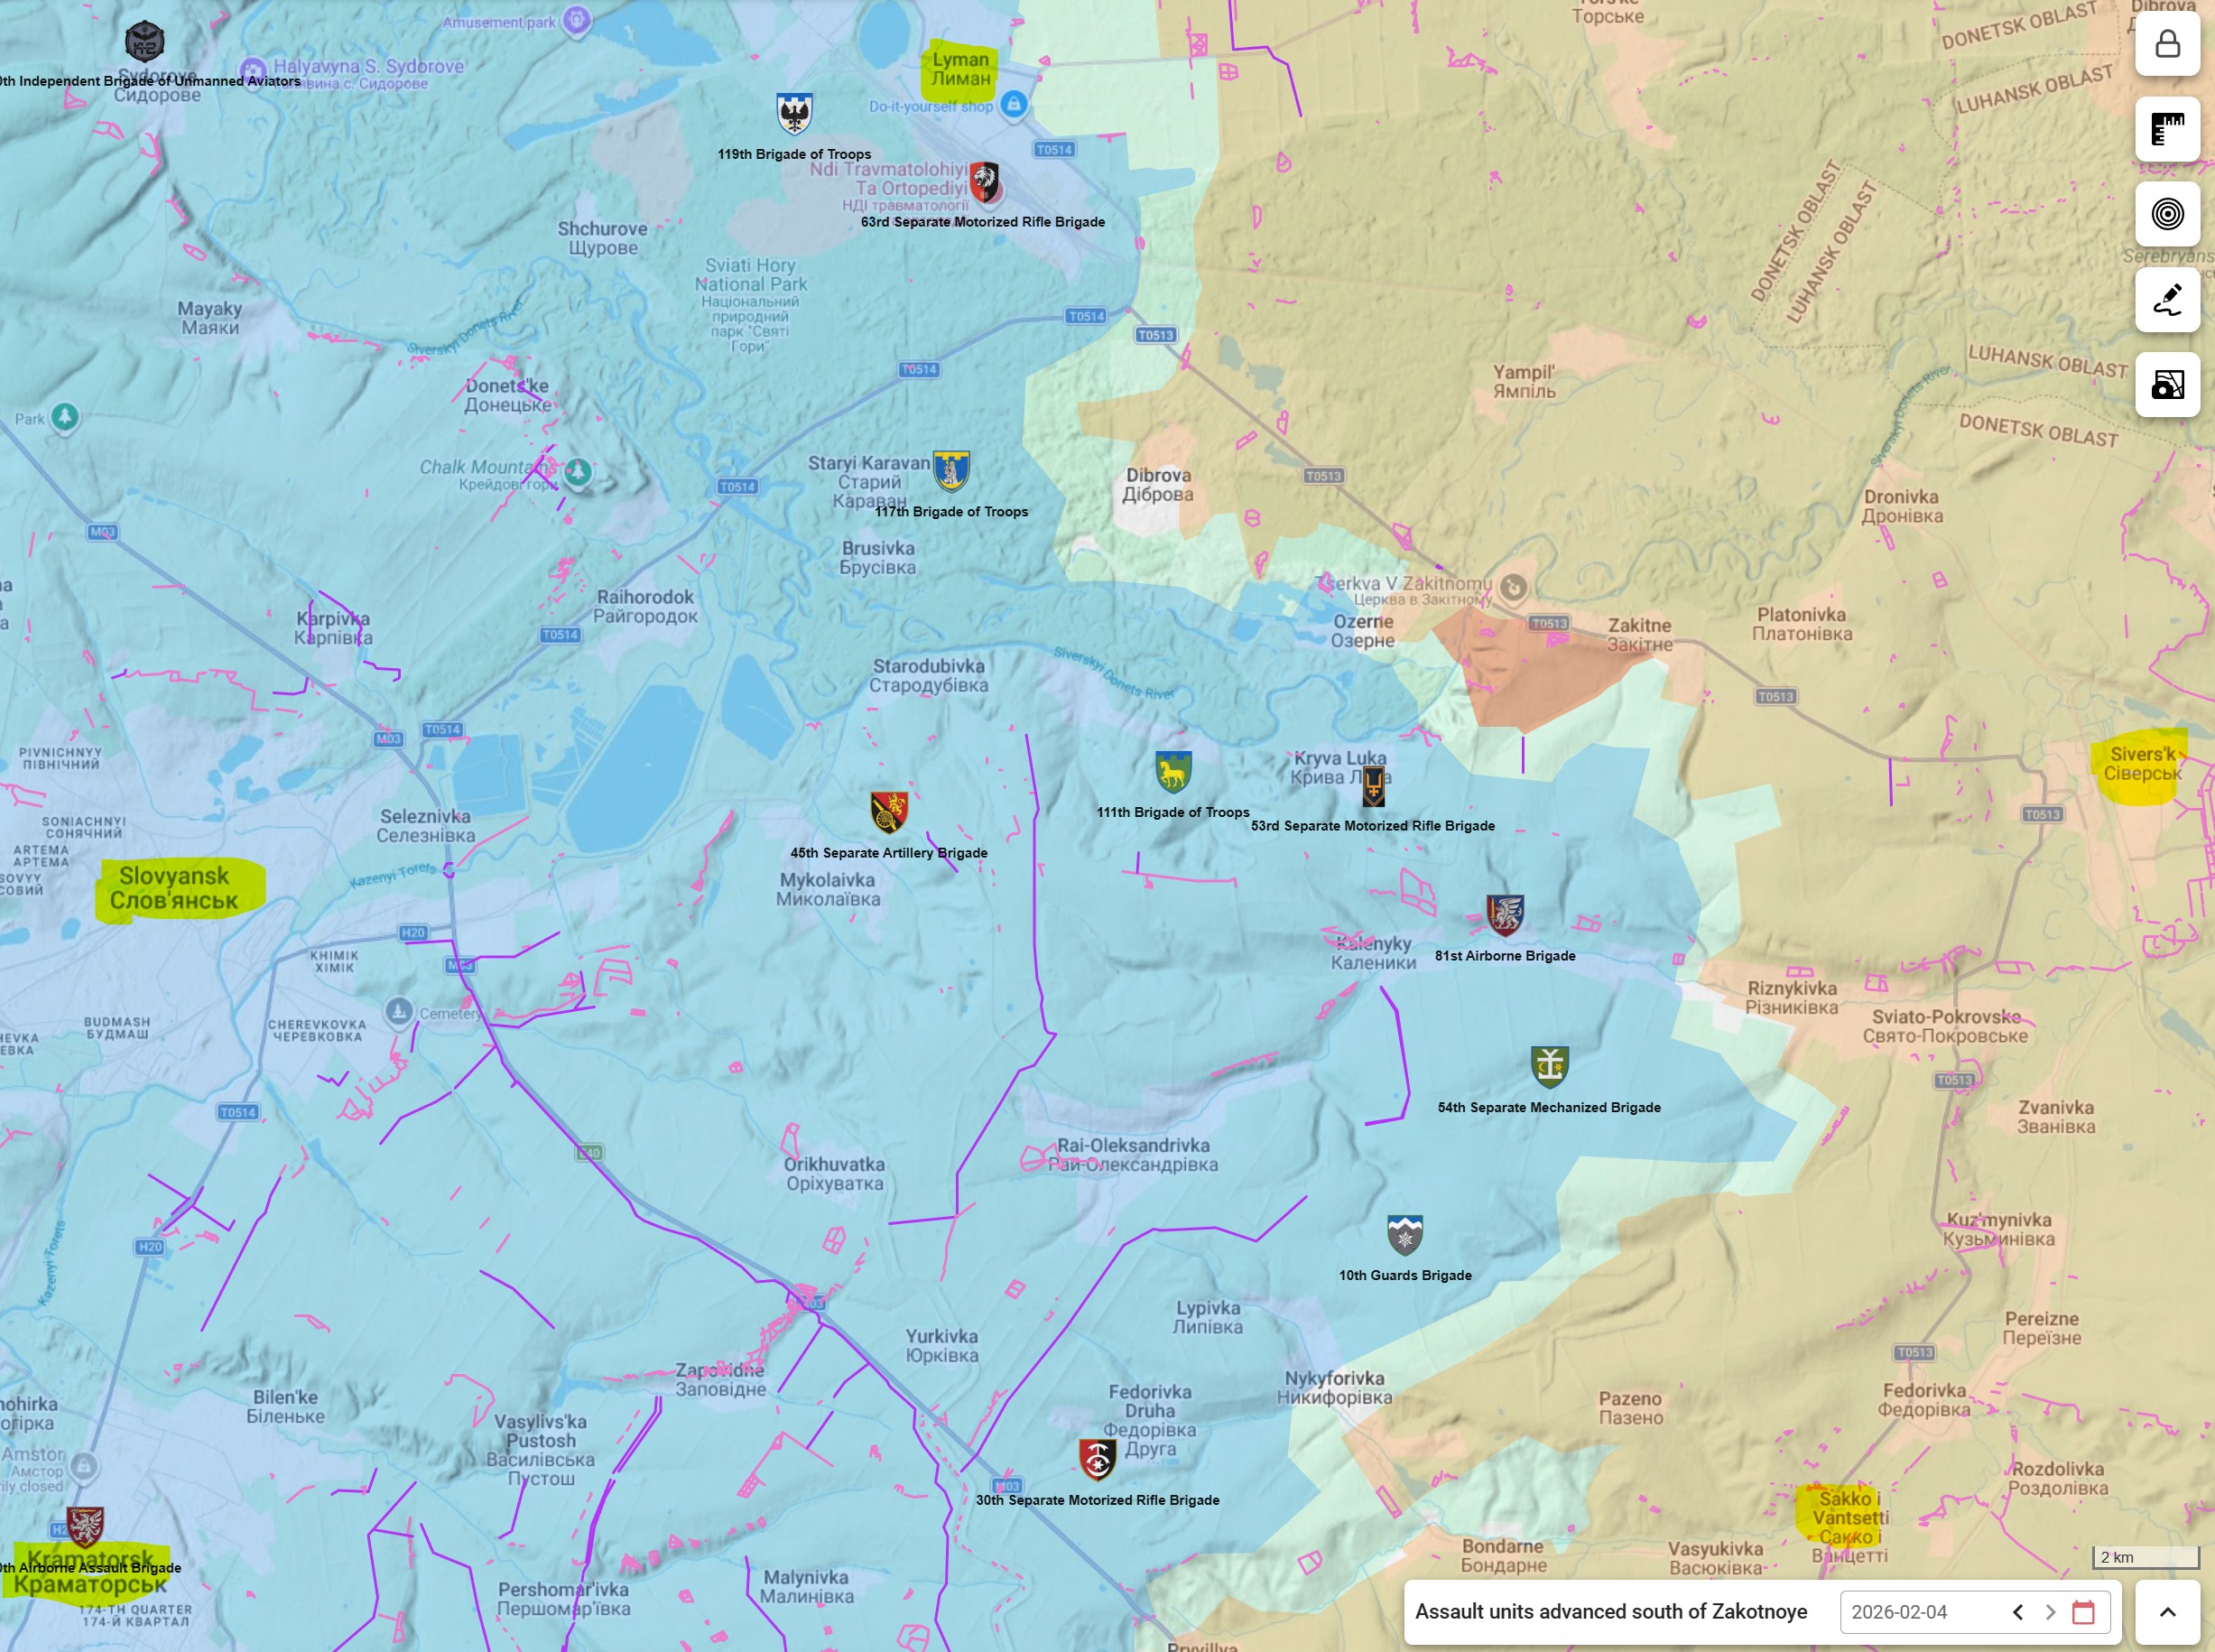Image resolution: width=2215 pixels, height=1652 pixels.
Task: Open the calendar date picker
Action: (x=2083, y=1612)
